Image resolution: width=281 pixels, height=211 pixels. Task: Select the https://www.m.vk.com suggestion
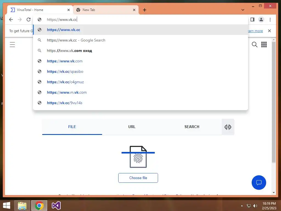140,92
